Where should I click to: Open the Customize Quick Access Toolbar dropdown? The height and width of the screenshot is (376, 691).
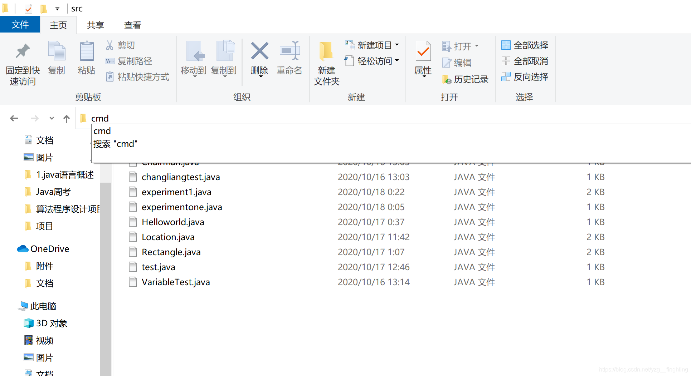pyautogui.click(x=57, y=9)
